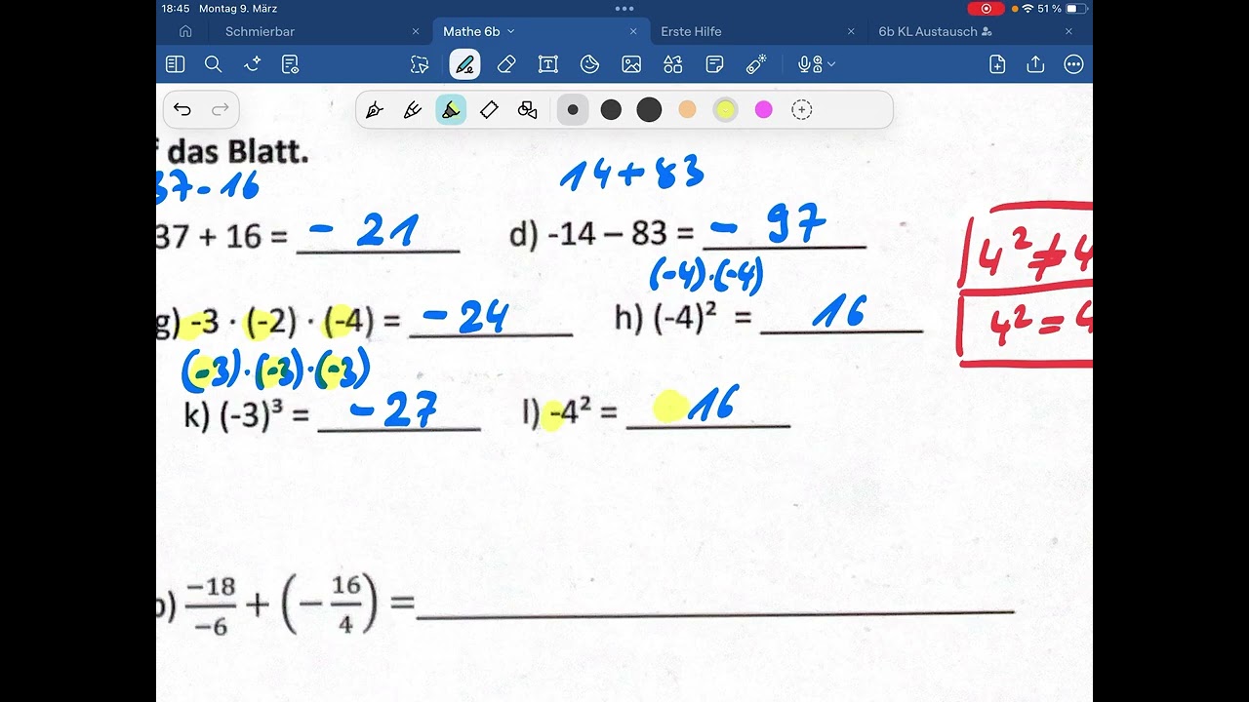
Task: Redo the undone stroke
Action: [x=221, y=109]
